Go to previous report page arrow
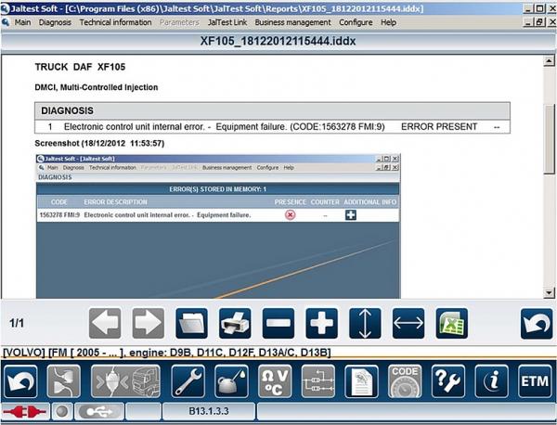Image resolution: width=557 pixels, height=425 pixels. coord(105,323)
